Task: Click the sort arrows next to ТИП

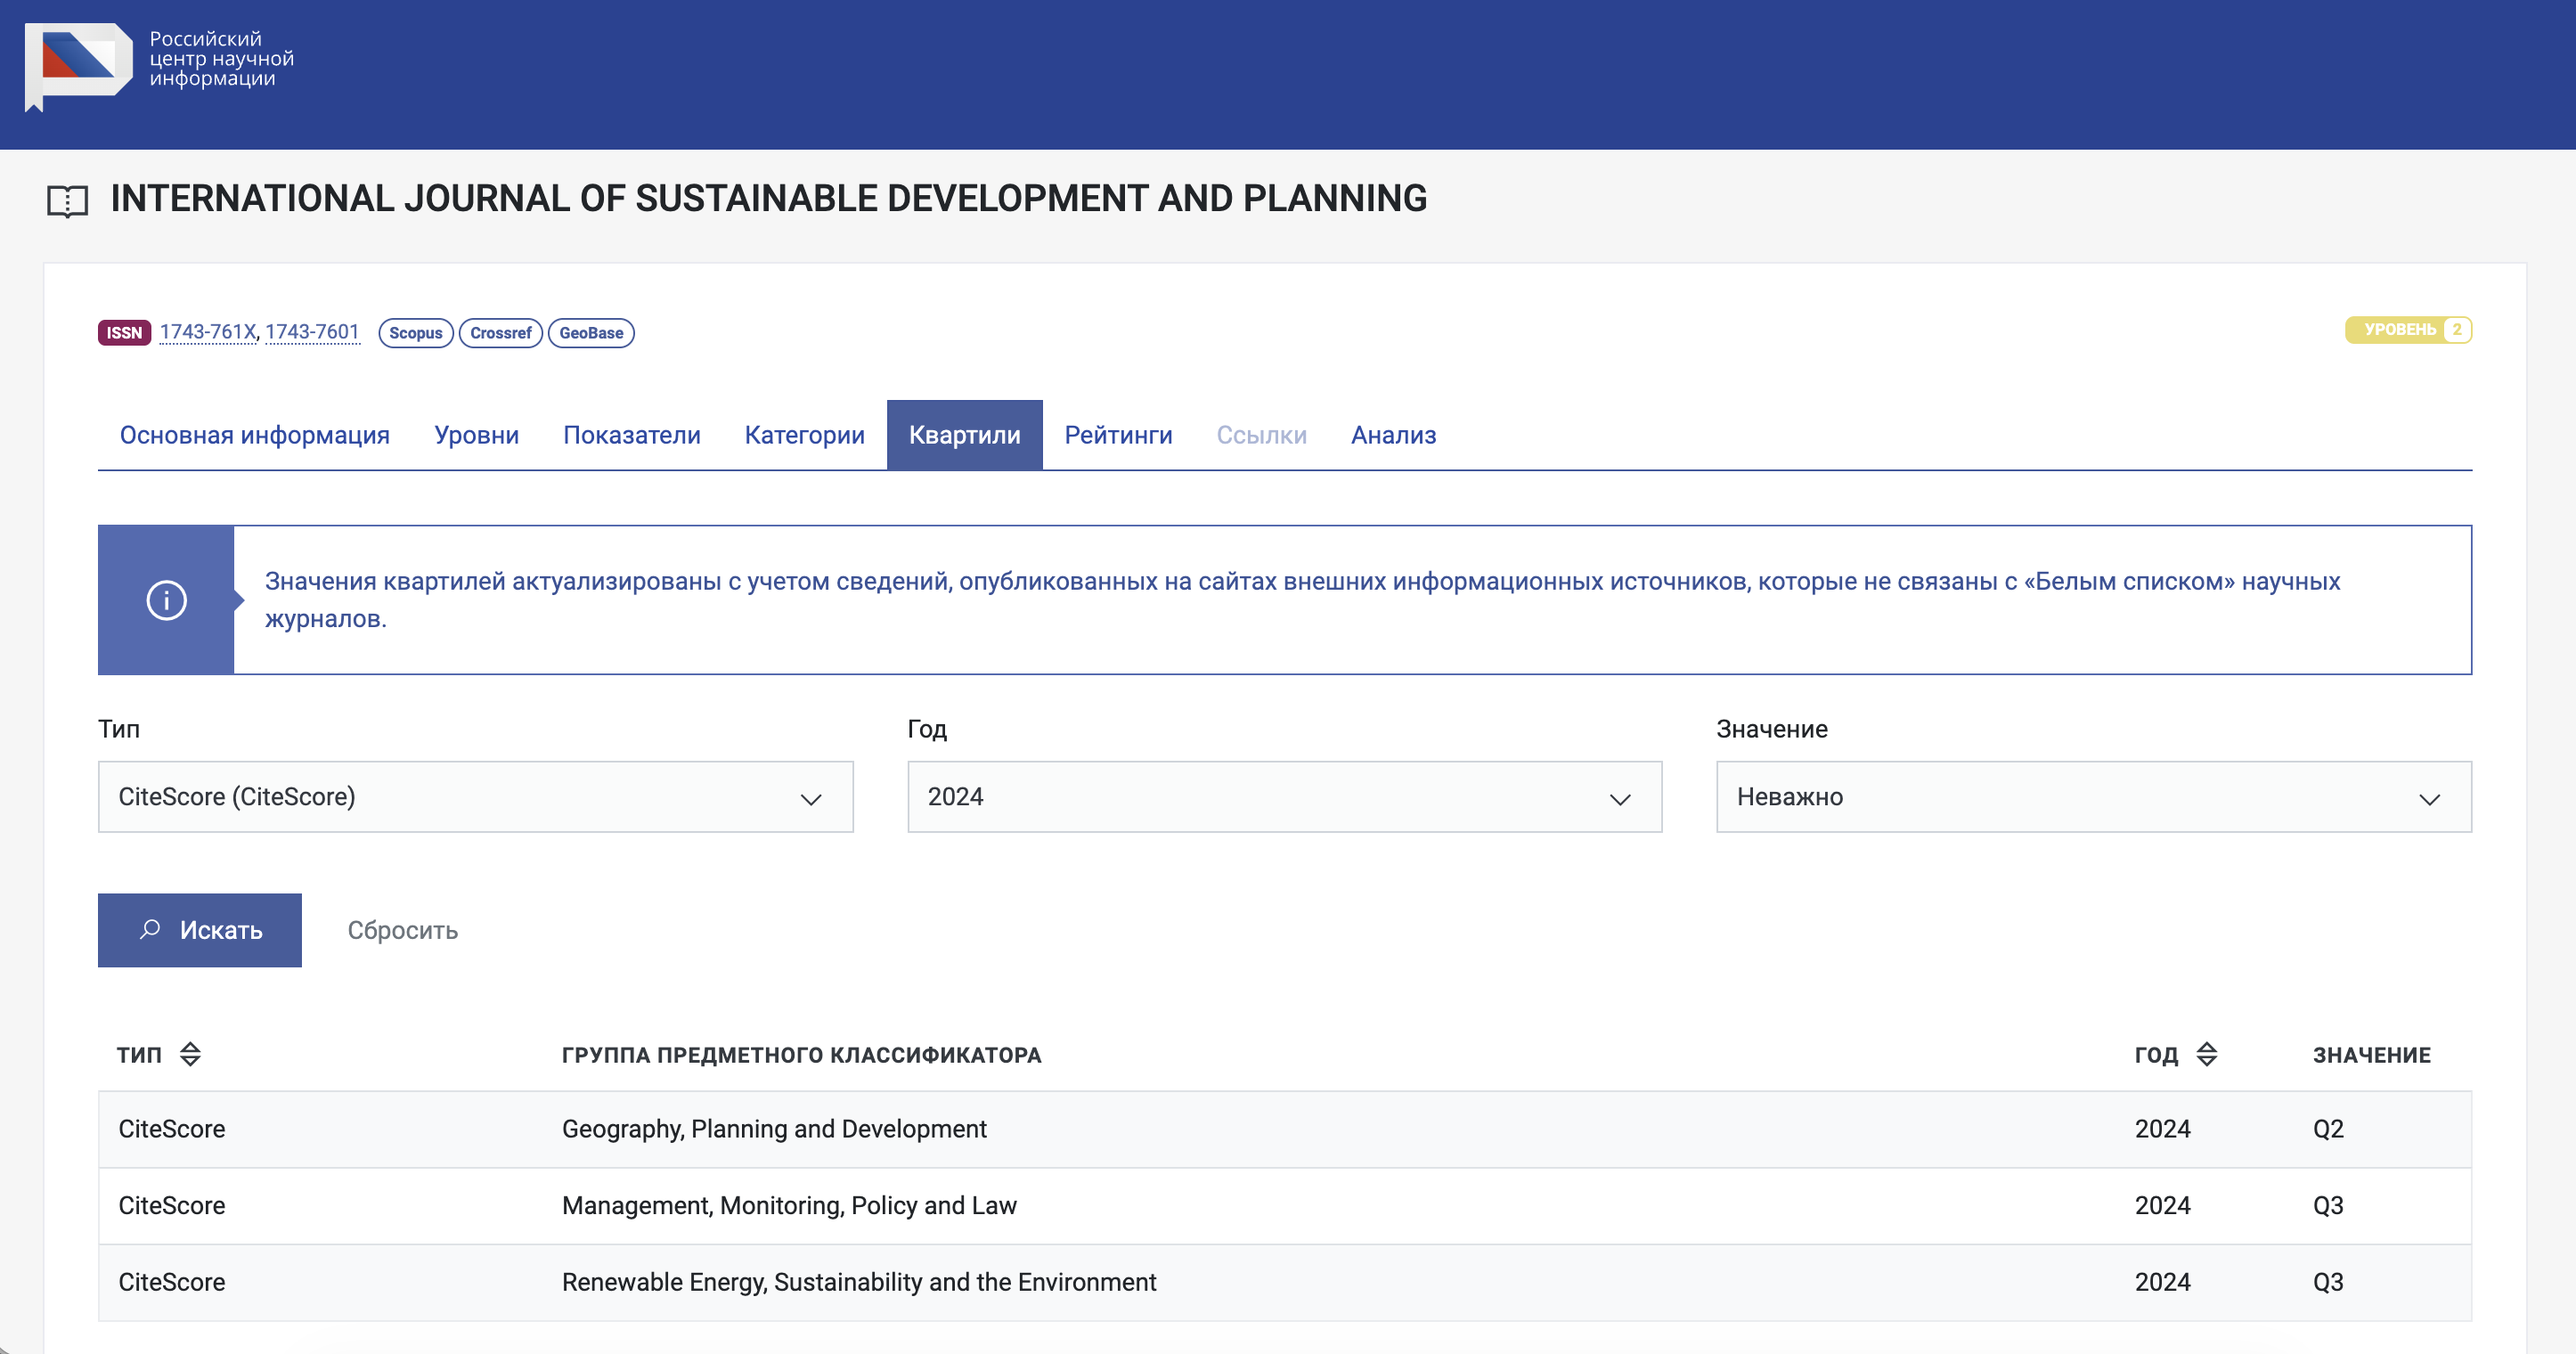Action: pyautogui.click(x=190, y=1054)
